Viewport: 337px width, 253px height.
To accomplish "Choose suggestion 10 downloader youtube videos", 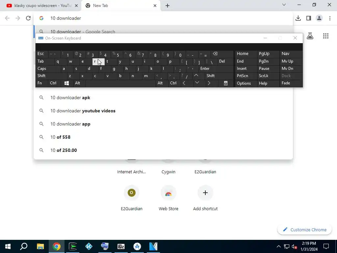I will 163,111.
